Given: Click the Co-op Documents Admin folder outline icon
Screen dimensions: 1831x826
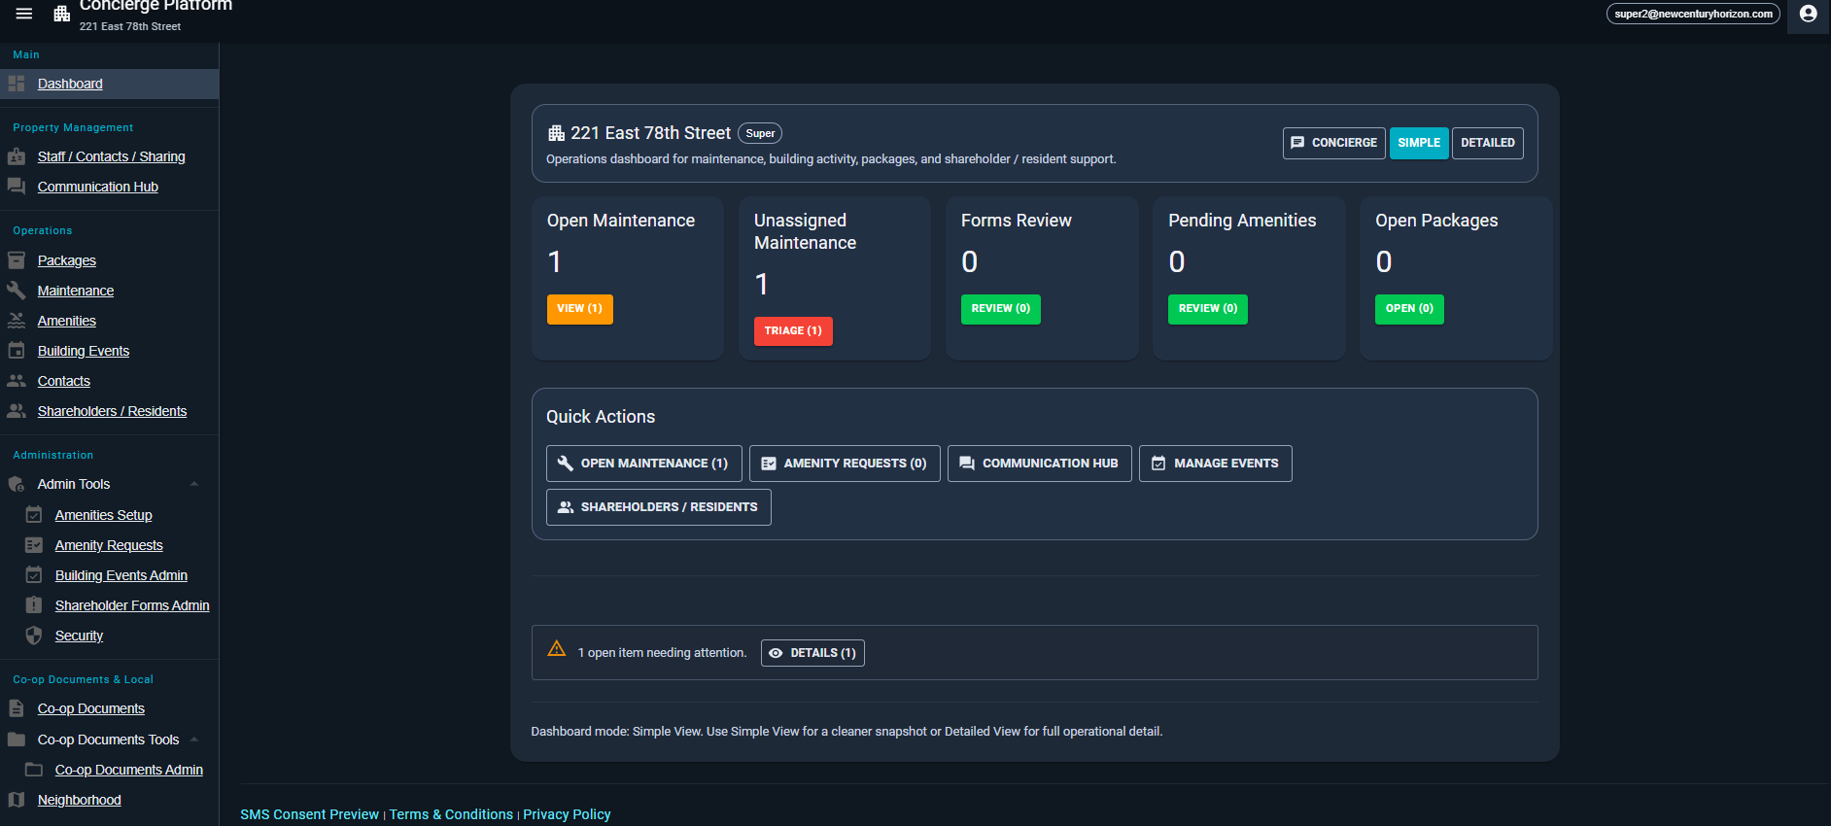Looking at the screenshot, I should pyautogui.click(x=34, y=770).
